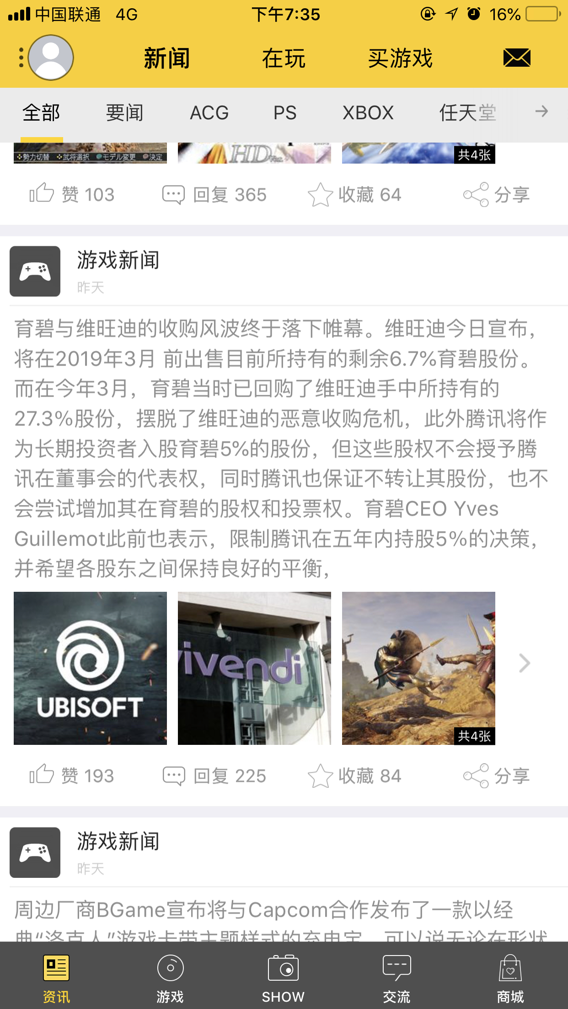Open the 365 replies on the top post

point(214,195)
